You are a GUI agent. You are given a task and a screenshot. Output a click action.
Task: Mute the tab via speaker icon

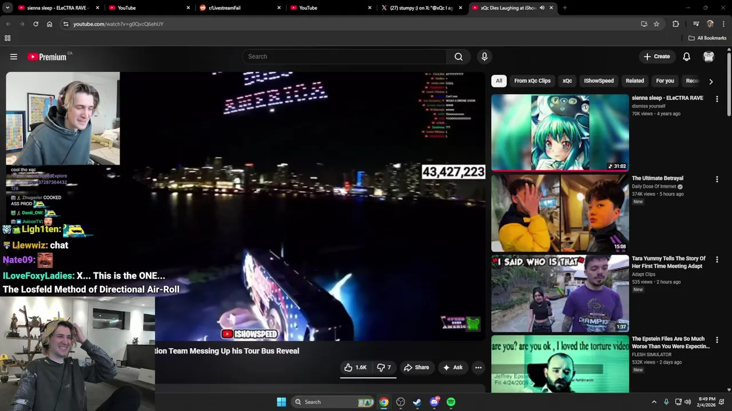pos(542,8)
